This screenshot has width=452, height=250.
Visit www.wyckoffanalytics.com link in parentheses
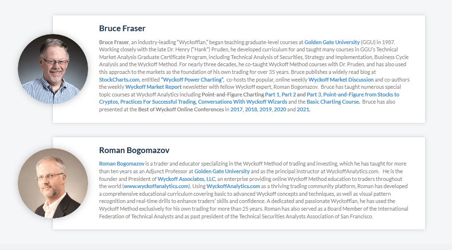pos(156,186)
